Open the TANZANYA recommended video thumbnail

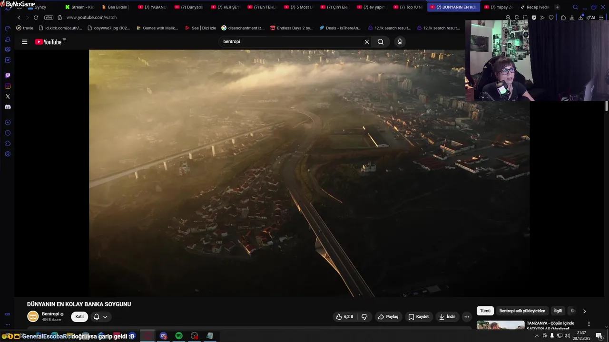pos(501,326)
